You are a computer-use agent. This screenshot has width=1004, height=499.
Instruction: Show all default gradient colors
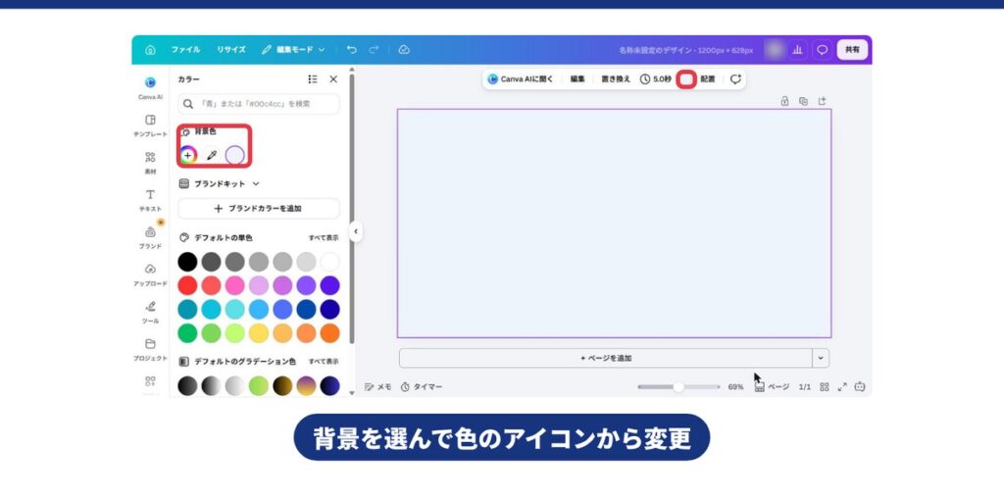pyautogui.click(x=324, y=362)
